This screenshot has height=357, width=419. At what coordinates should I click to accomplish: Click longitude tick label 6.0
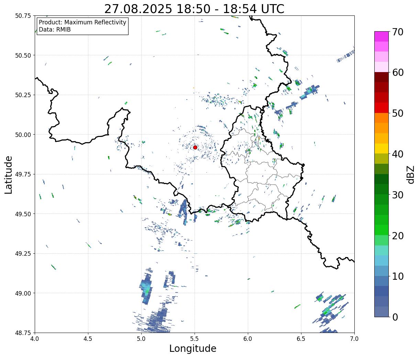coord(248,339)
